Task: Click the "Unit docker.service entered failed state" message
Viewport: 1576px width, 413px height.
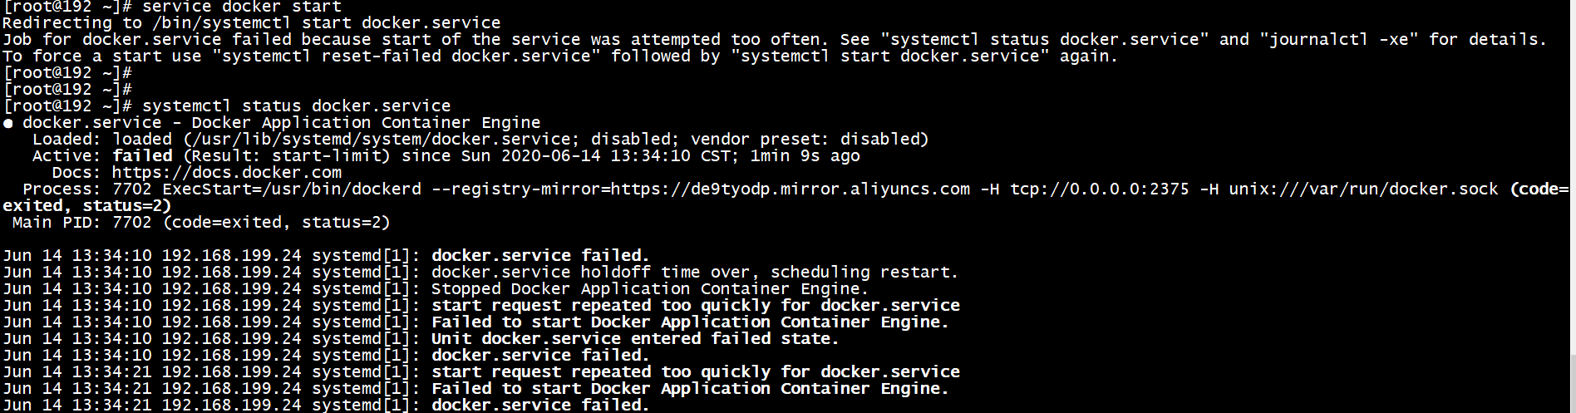Action: coord(635,339)
